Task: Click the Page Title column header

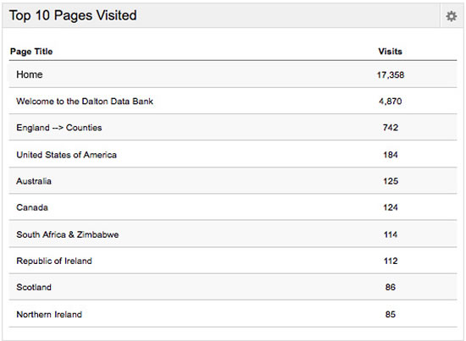Action: (x=31, y=52)
